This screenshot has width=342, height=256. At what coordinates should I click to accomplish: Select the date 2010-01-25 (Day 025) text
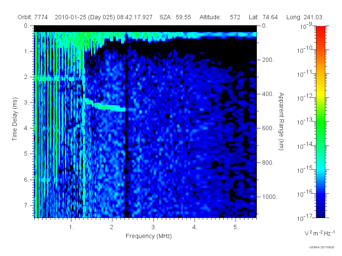85,17
